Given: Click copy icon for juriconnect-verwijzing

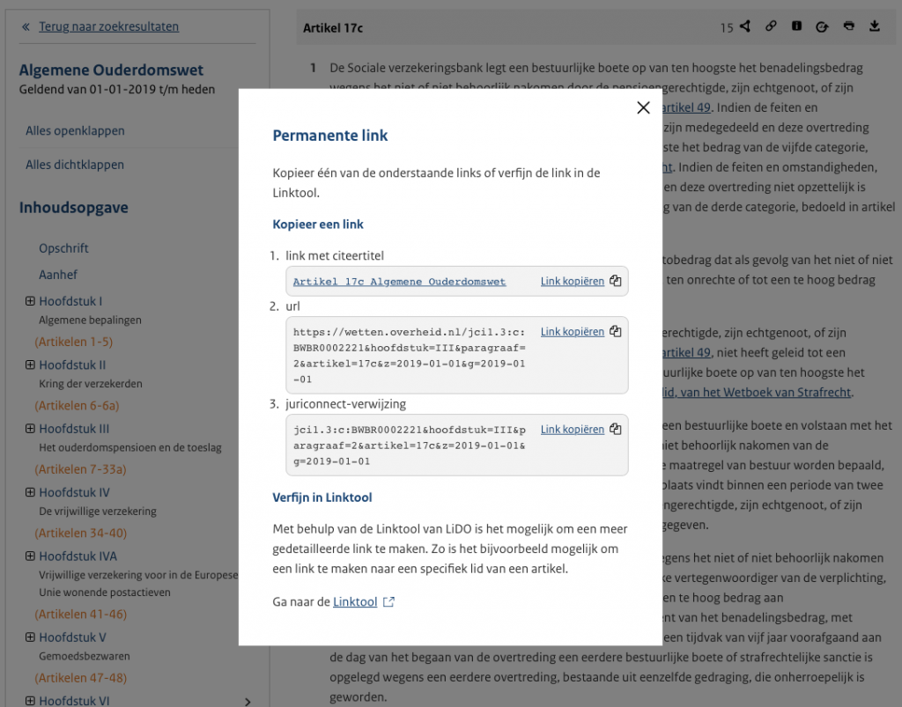Looking at the screenshot, I should [x=616, y=430].
